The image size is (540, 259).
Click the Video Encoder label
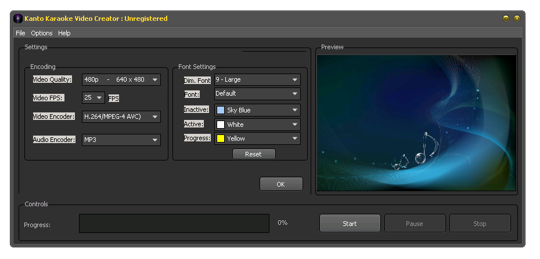[54, 116]
